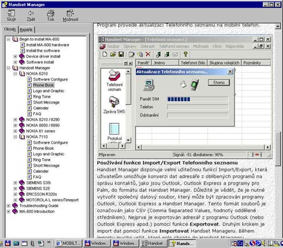Click the first Window taskbar button
Image resolution: width=283 pixels, height=248 pixels.
[97, 243]
